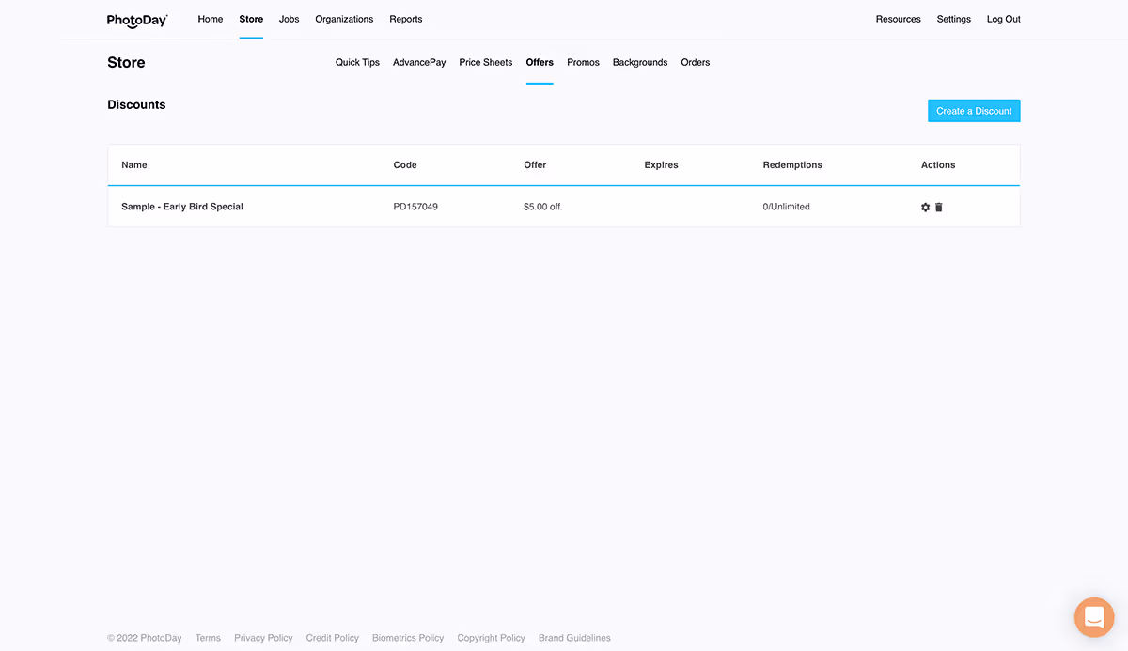Click the Redemptions column header

792,164
